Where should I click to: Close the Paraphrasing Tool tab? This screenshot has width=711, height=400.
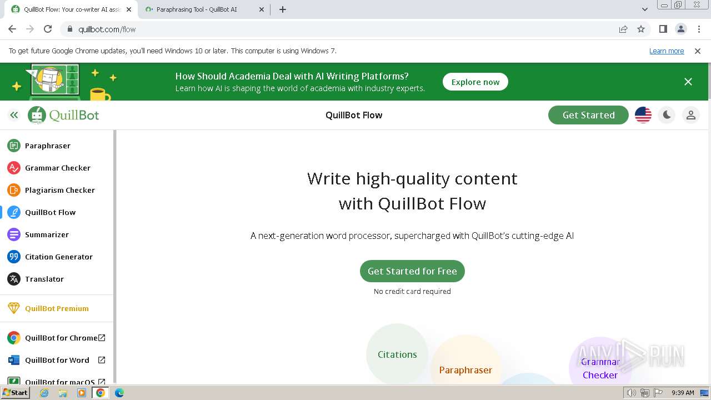261,9
